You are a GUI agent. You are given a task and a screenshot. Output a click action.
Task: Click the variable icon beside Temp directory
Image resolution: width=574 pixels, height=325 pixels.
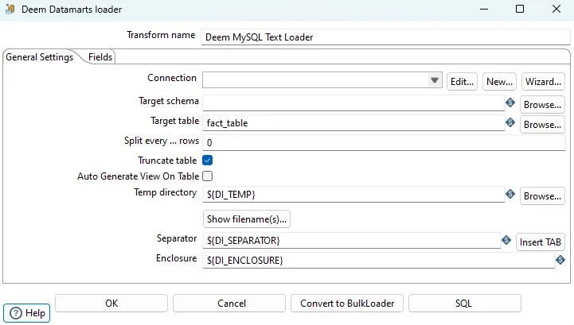pyautogui.click(x=510, y=194)
